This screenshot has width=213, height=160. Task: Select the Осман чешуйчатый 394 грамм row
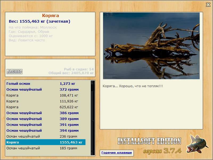click(x=46, y=130)
